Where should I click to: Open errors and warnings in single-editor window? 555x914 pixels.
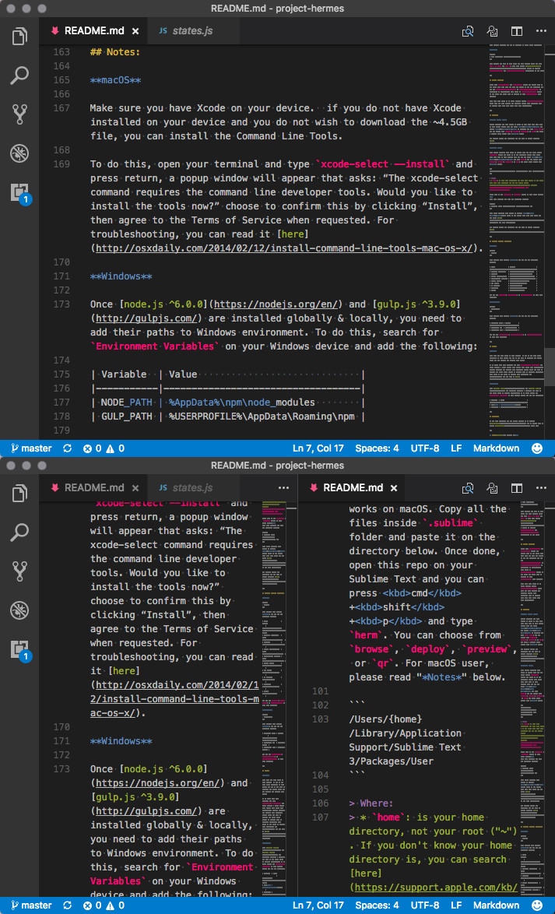click(x=104, y=448)
